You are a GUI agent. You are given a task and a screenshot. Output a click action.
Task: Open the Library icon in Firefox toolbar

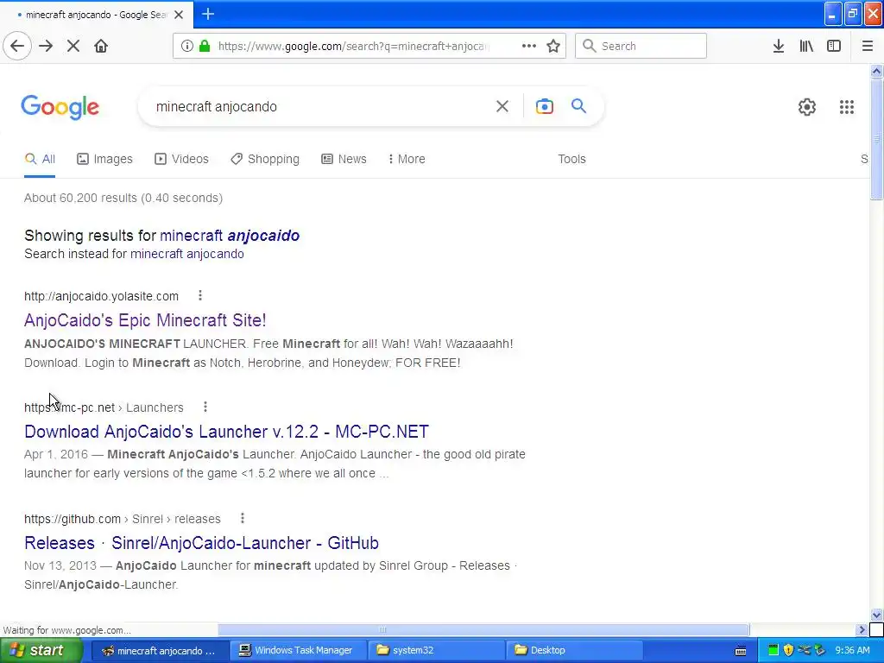tap(806, 47)
